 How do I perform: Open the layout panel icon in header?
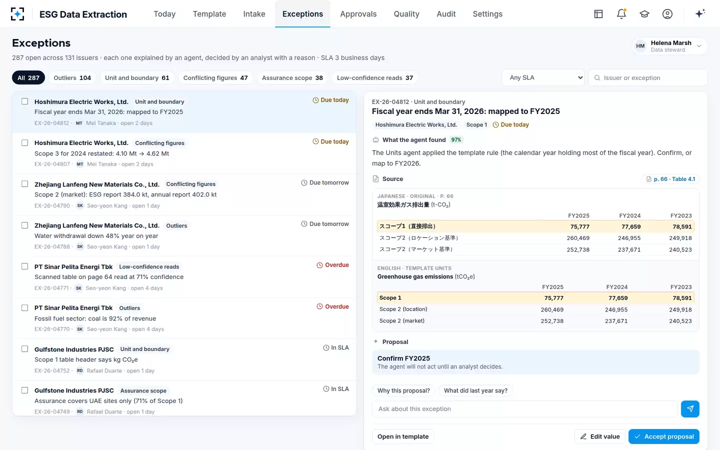click(x=598, y=14)
